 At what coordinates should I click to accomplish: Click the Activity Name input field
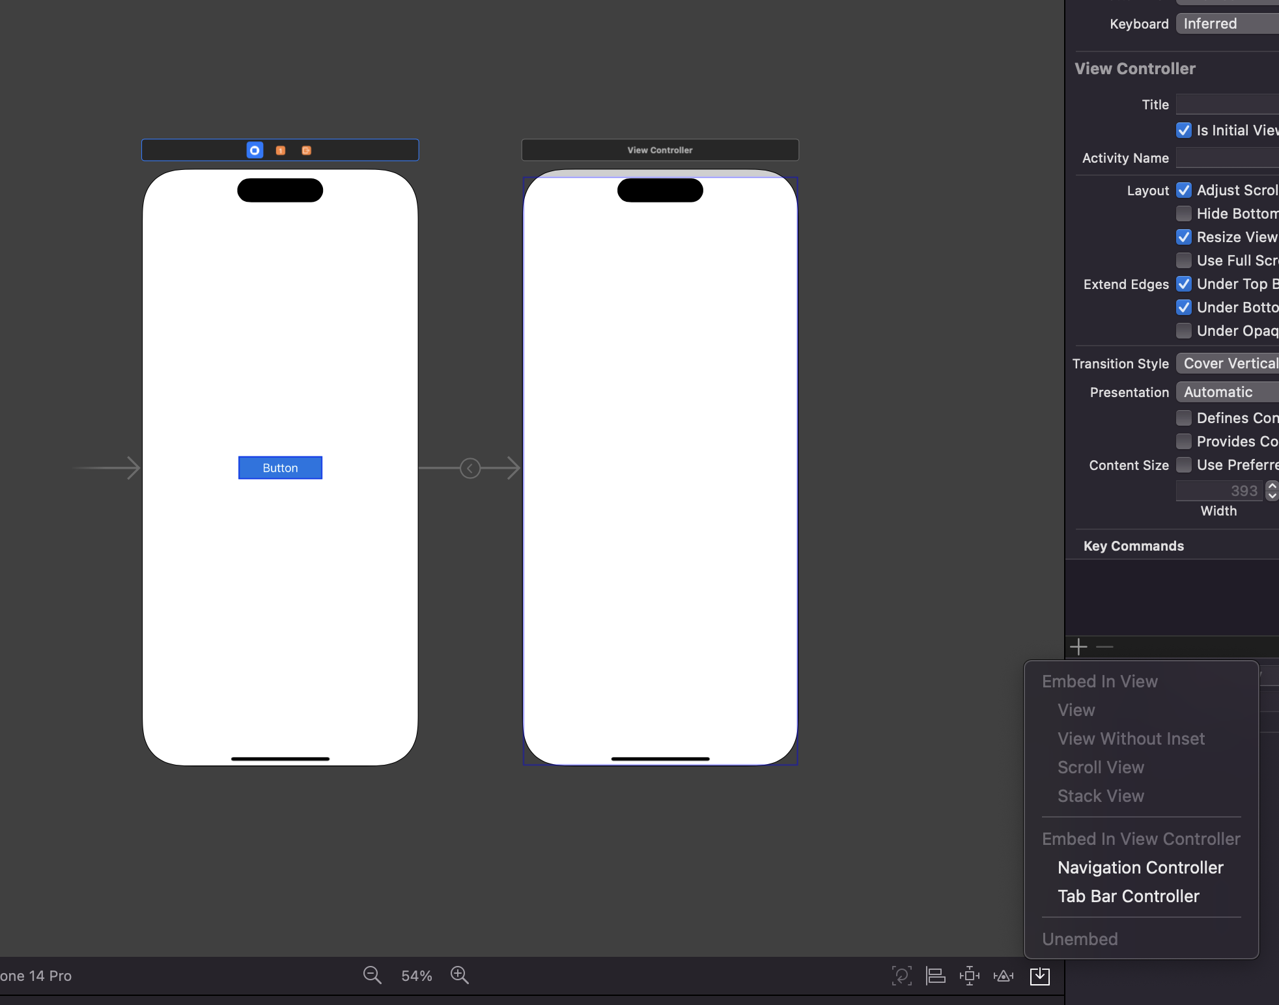coord(1228,158)
